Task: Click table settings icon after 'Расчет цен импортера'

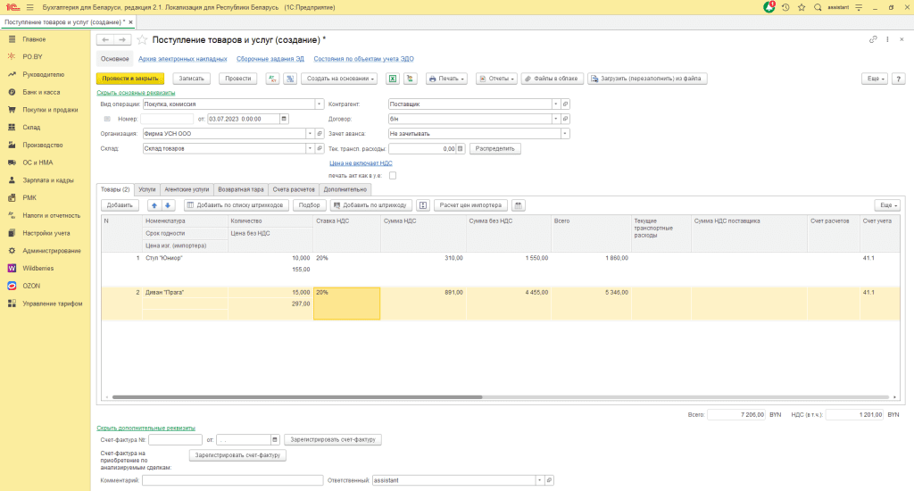Action: (x=519, y=205)
